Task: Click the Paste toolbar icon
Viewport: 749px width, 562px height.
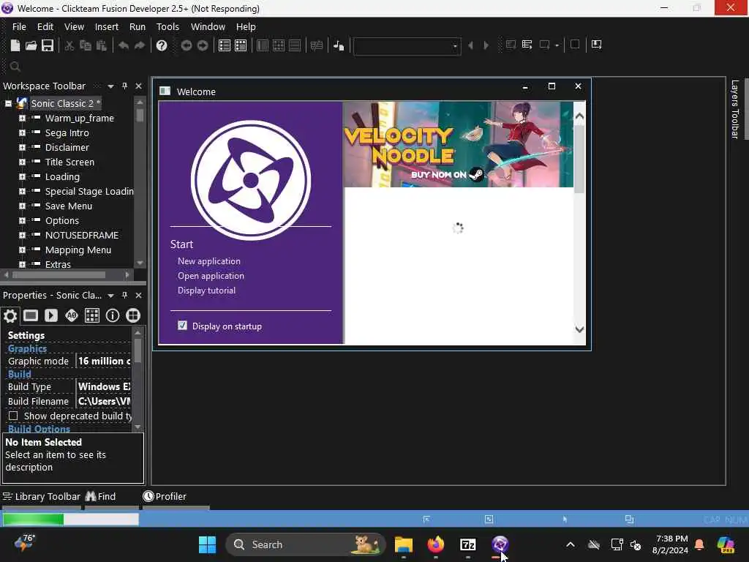Action: tap(101, 45)
